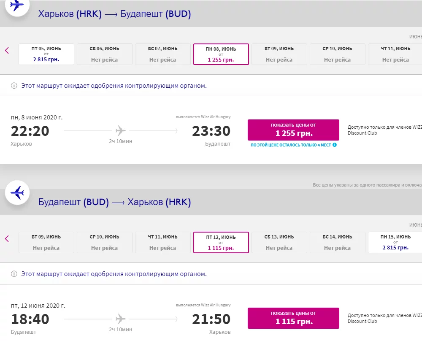This screenshot has width=422, height=341.
Task: Click plane icon on 22:20 flight duration line
Action: (x=121, y=131)
